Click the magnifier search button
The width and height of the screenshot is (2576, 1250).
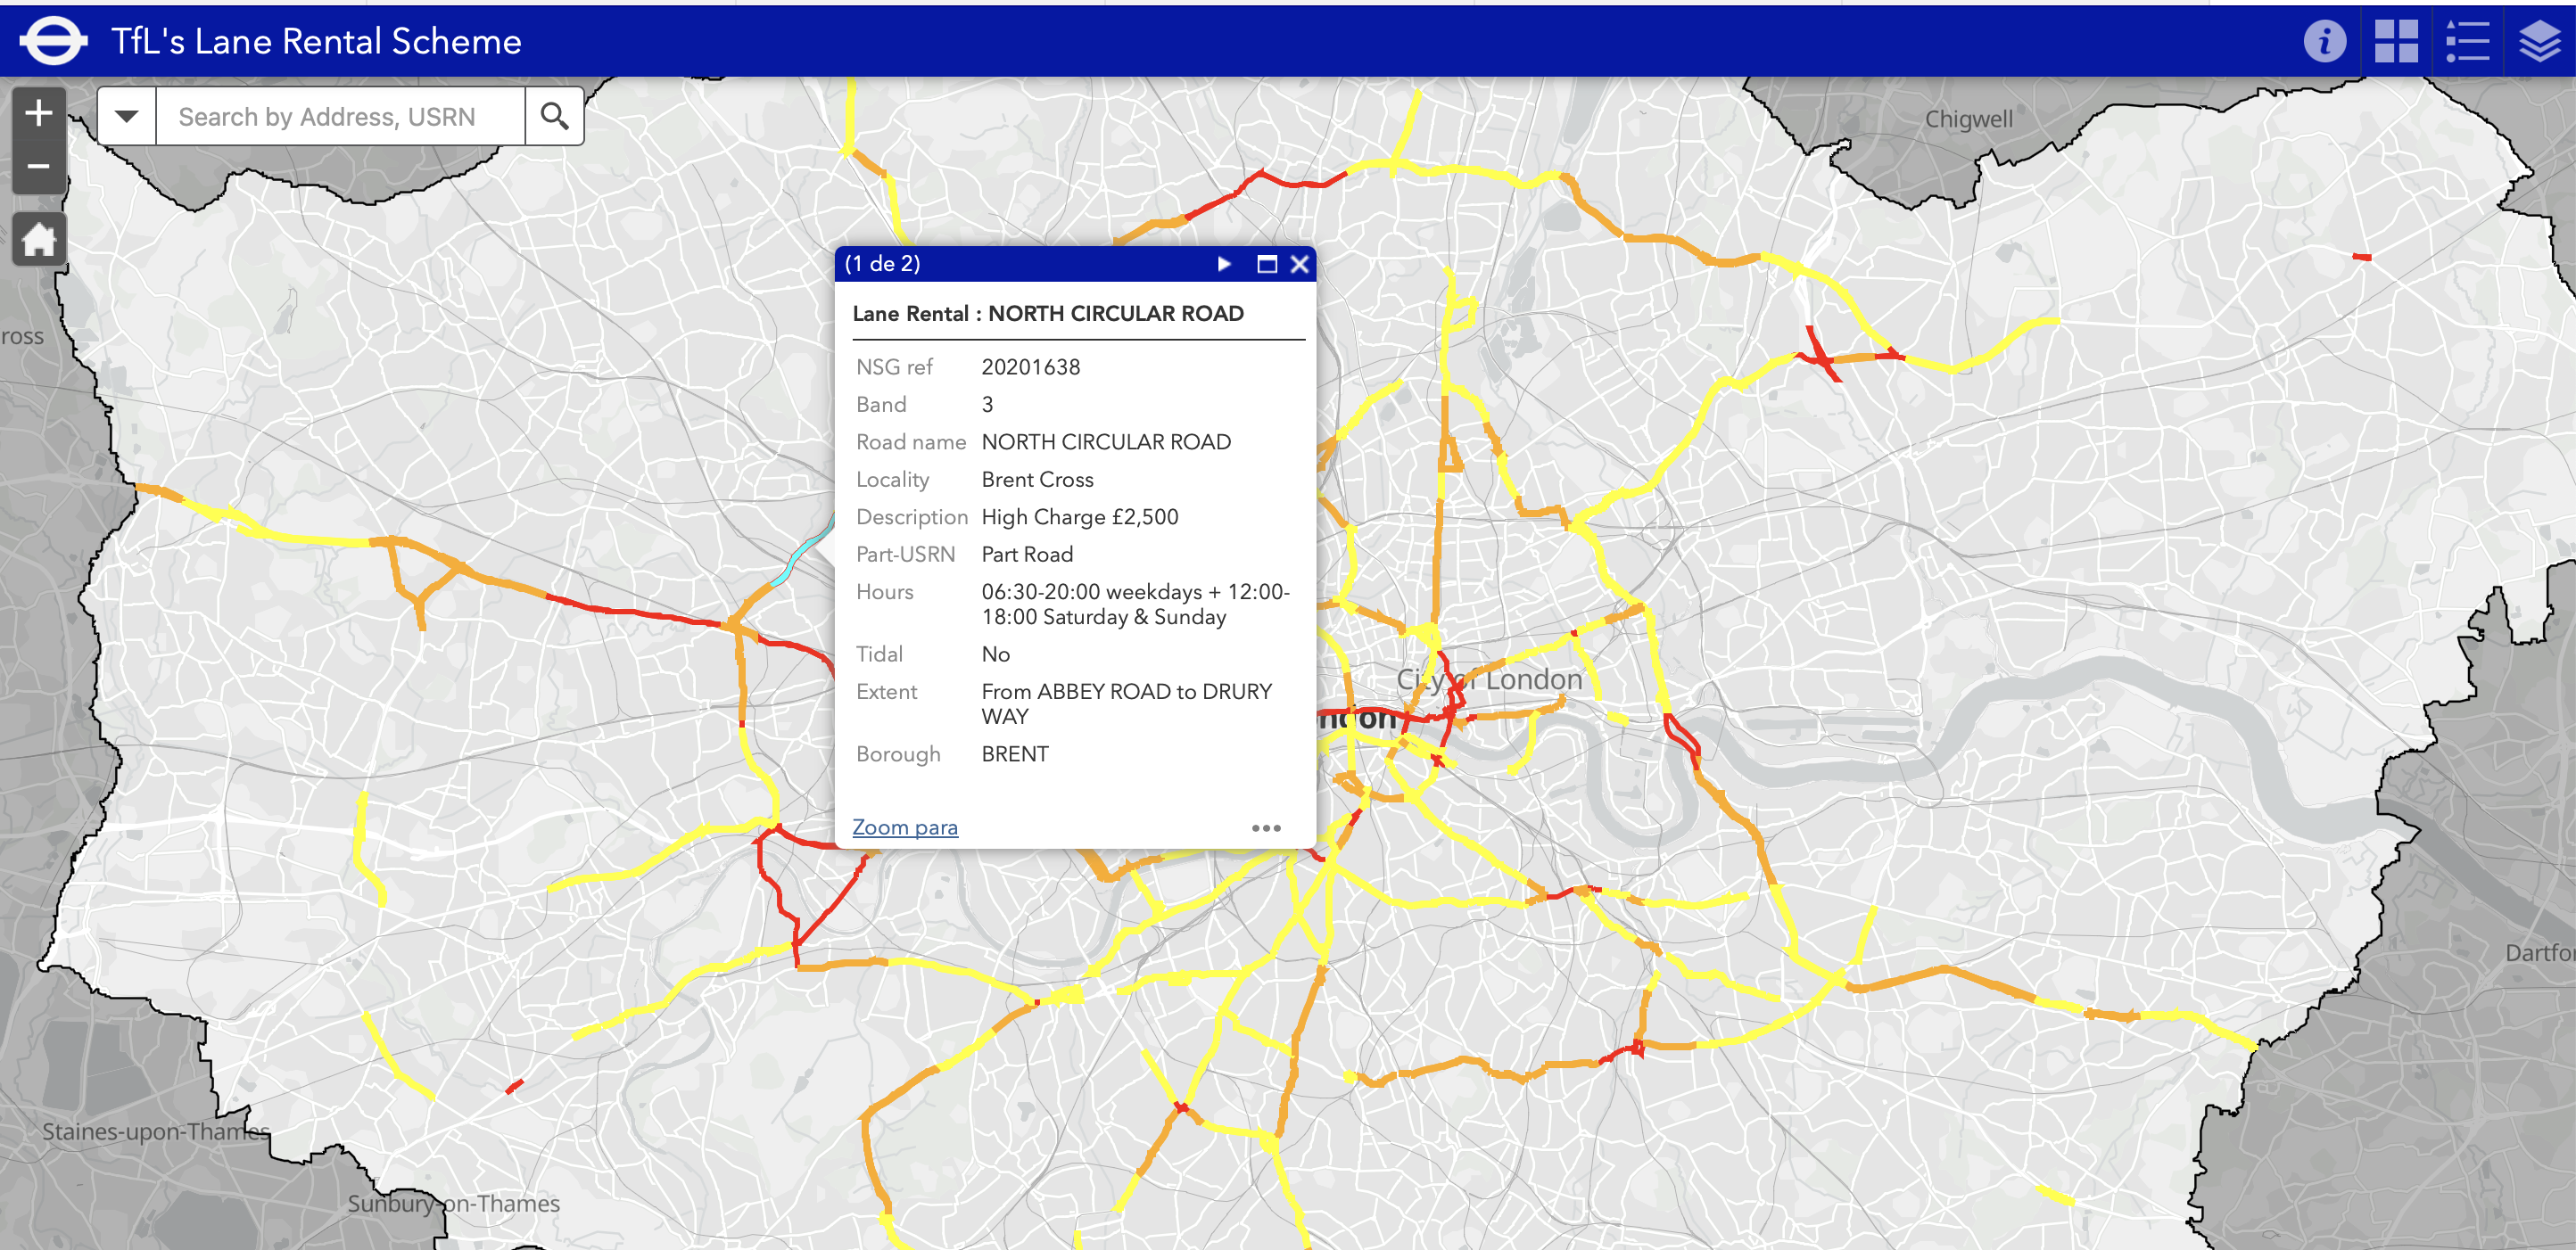tap(554, 117)
